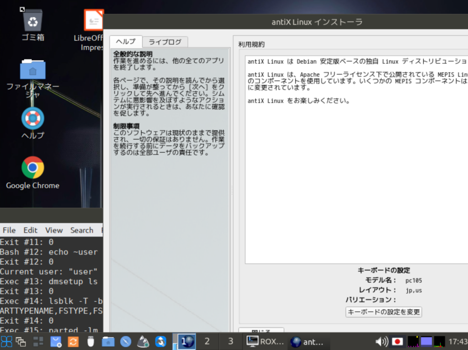Open Search menu in the terminal window

pyautogui.click(x=82, y=230)
